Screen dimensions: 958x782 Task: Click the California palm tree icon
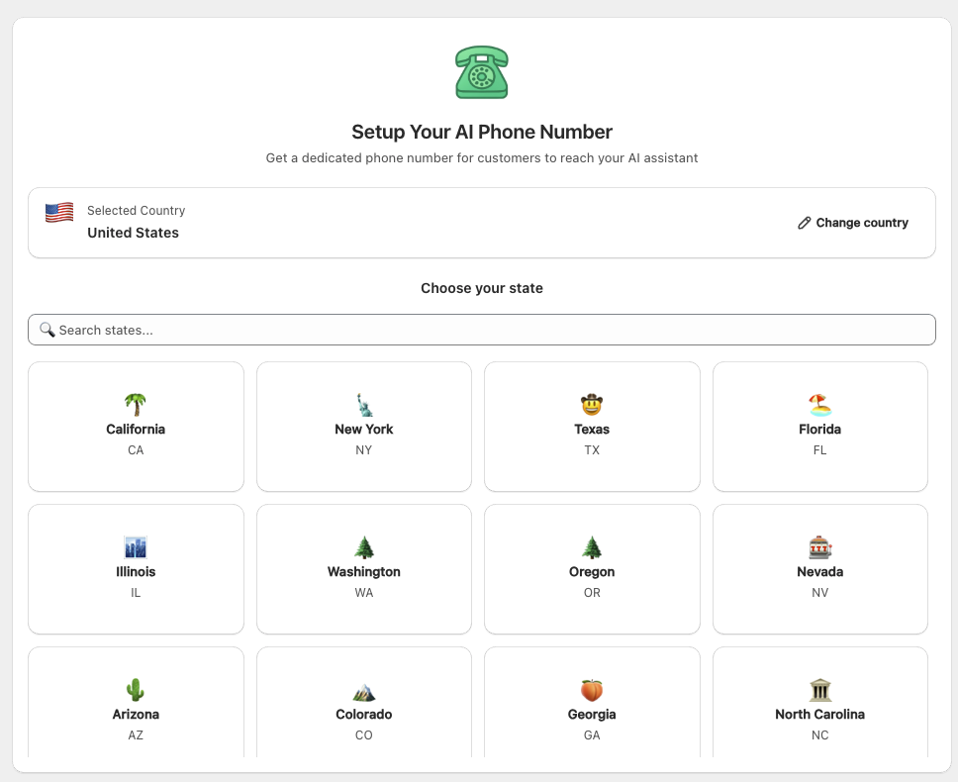[136, 404]
